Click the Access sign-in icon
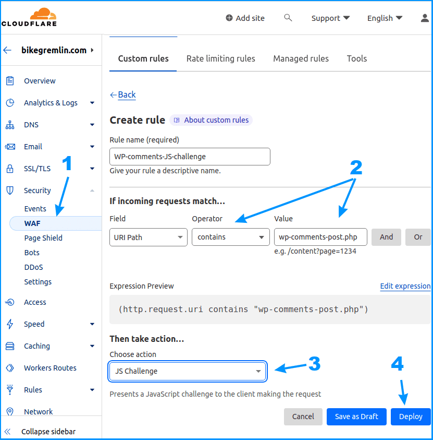This screenshot has height=440, width=433. pos(10,302)
